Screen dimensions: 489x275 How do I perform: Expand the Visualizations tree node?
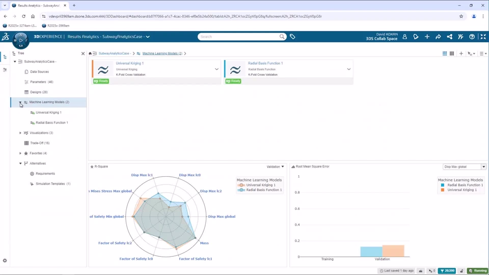pyautogui.click(x=20, y=133)
